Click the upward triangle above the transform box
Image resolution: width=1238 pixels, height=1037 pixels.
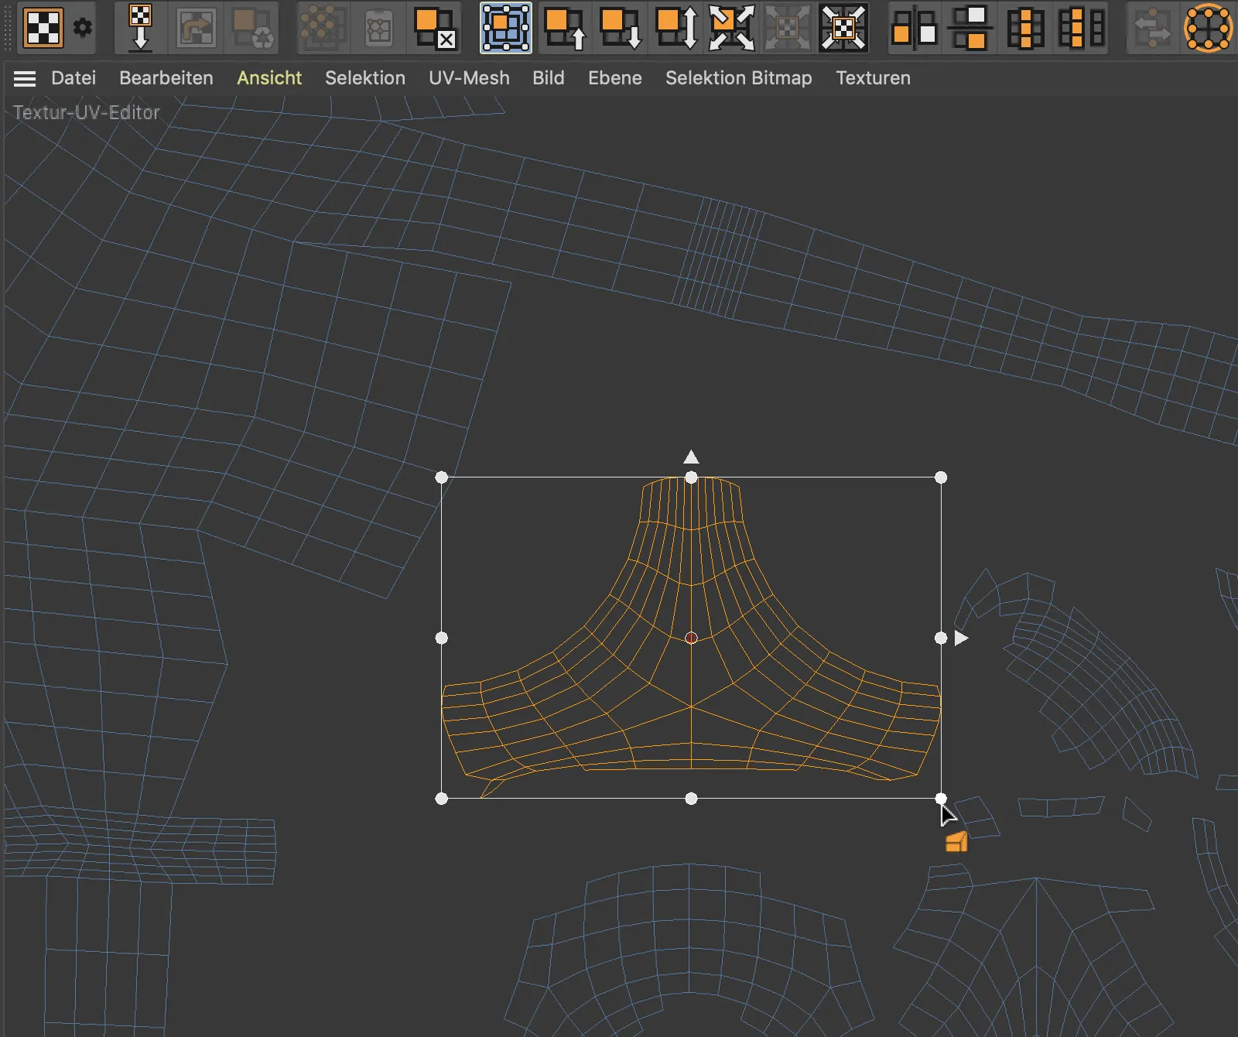pyautogui.click(x=691, y=457)
